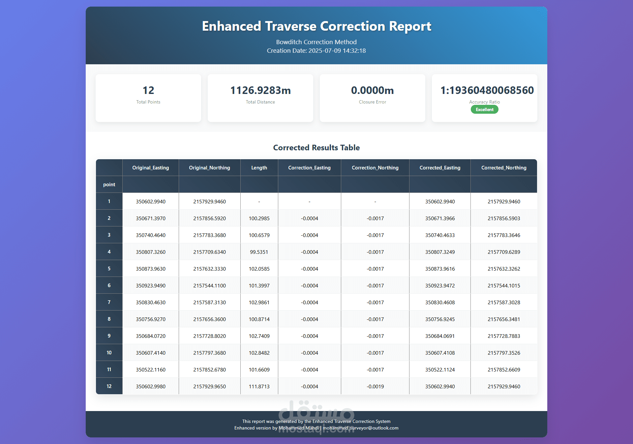The width and height of the screenshot is (633, 444).
Task: Click corrected easting 350522.1124
Action: tap(440, 370)
